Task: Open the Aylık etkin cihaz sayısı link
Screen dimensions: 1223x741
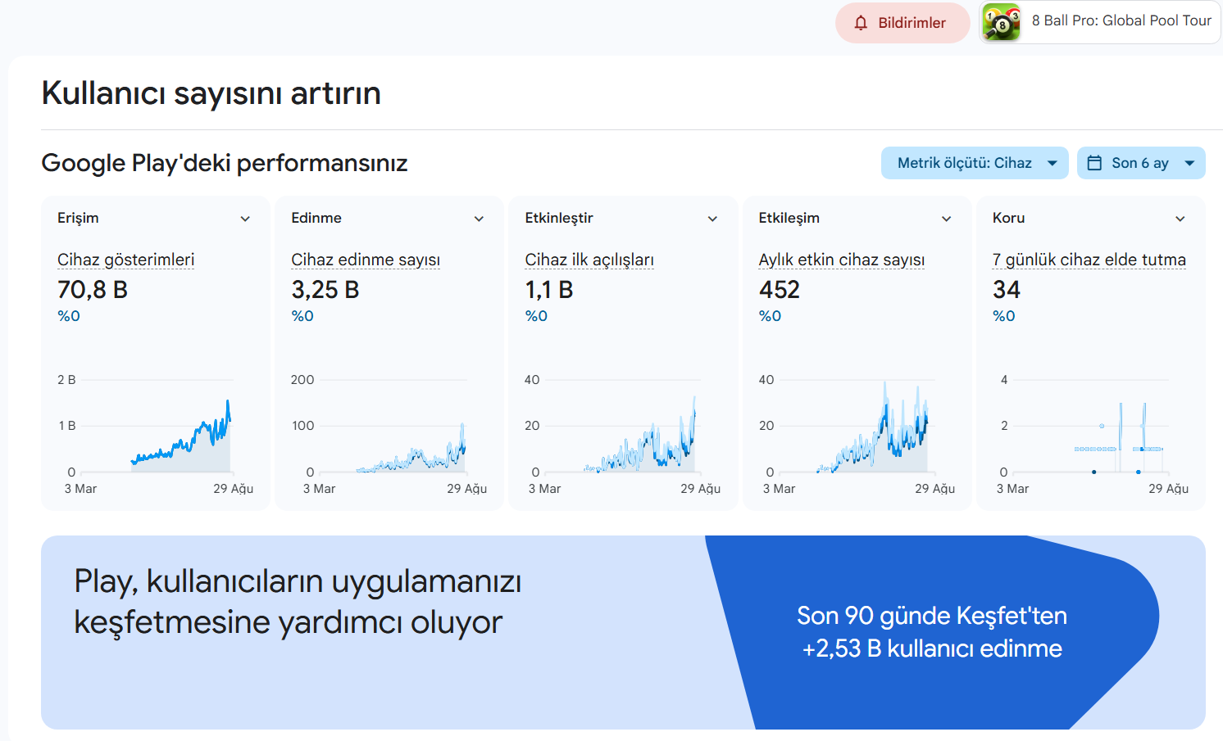Action: pos(842,260)
